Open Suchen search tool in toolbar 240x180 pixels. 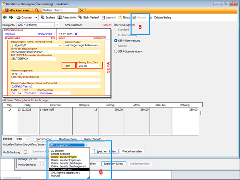tap(48, 18)
